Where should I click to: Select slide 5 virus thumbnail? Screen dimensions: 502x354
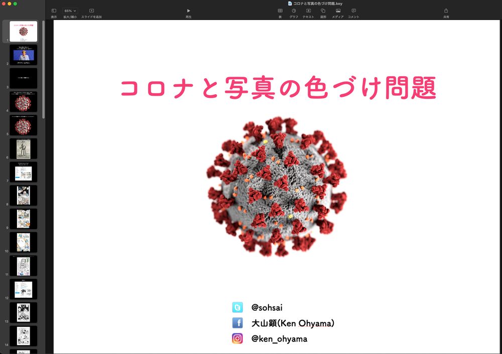point(24,125)
